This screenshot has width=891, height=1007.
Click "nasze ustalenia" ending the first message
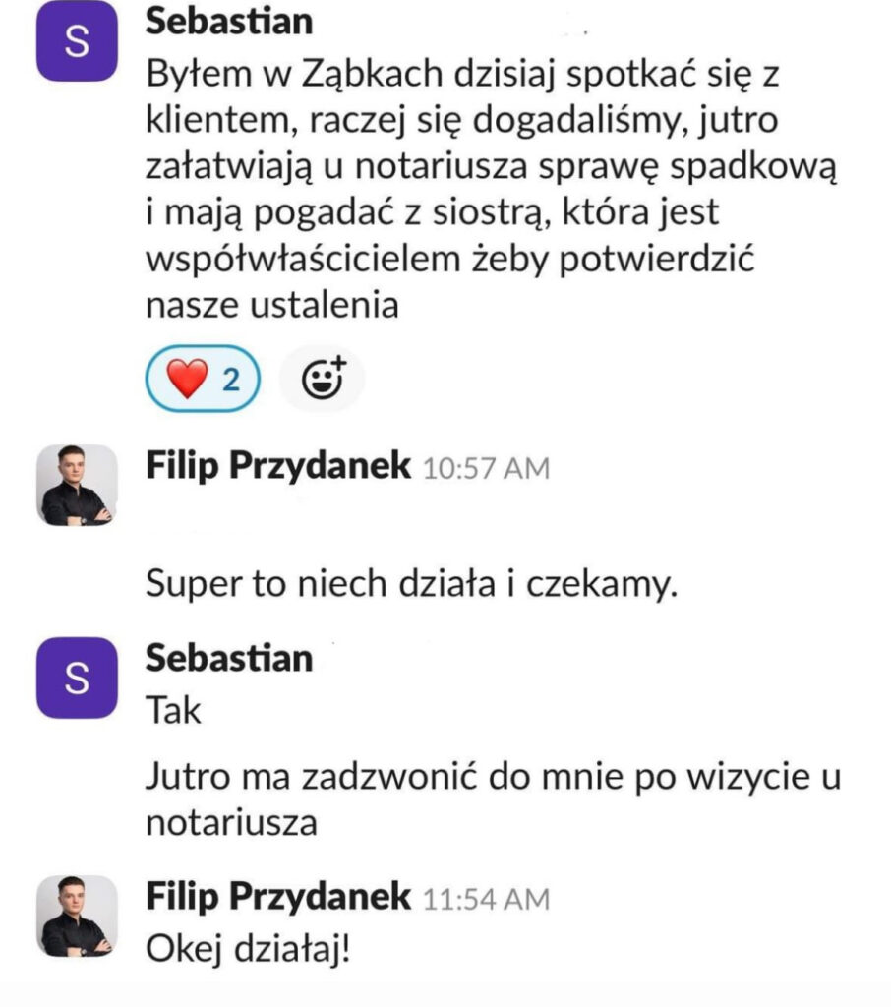coord(271,305)
